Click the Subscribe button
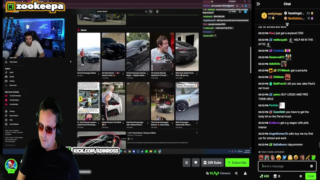This screenshot has width=320, height=180. click(237, 162)
